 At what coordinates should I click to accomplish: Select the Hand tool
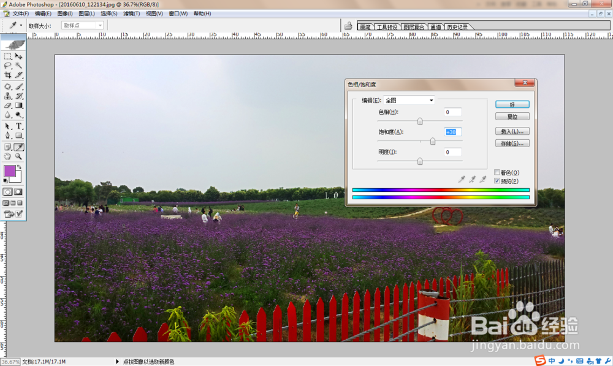click(8, 156)
